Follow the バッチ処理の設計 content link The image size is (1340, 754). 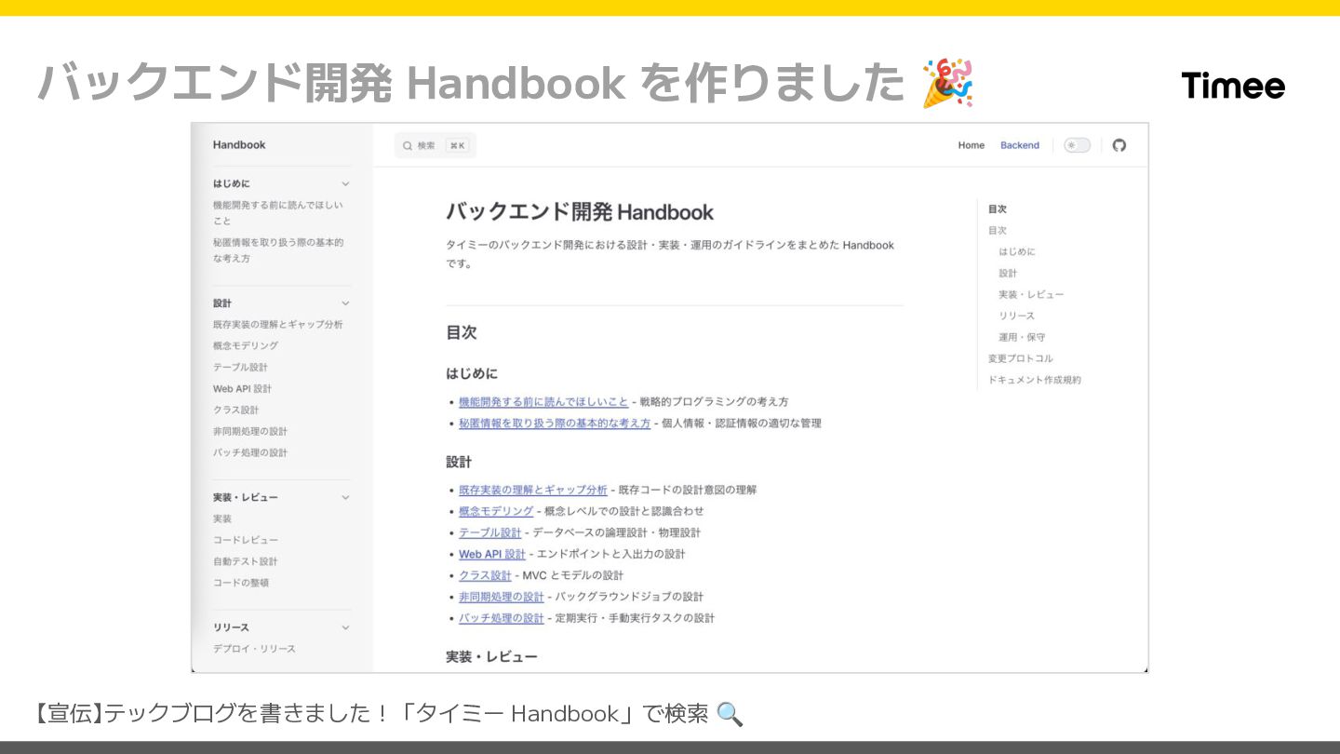pyautogui.click(x=502, y=619)
